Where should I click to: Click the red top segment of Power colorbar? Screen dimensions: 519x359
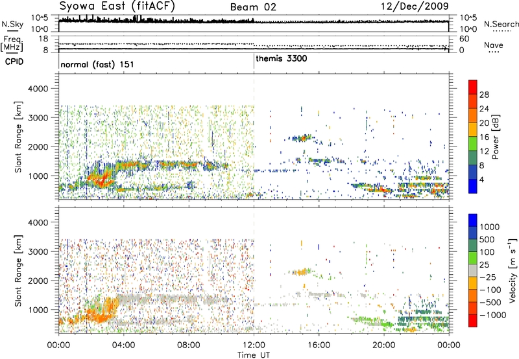473,87
